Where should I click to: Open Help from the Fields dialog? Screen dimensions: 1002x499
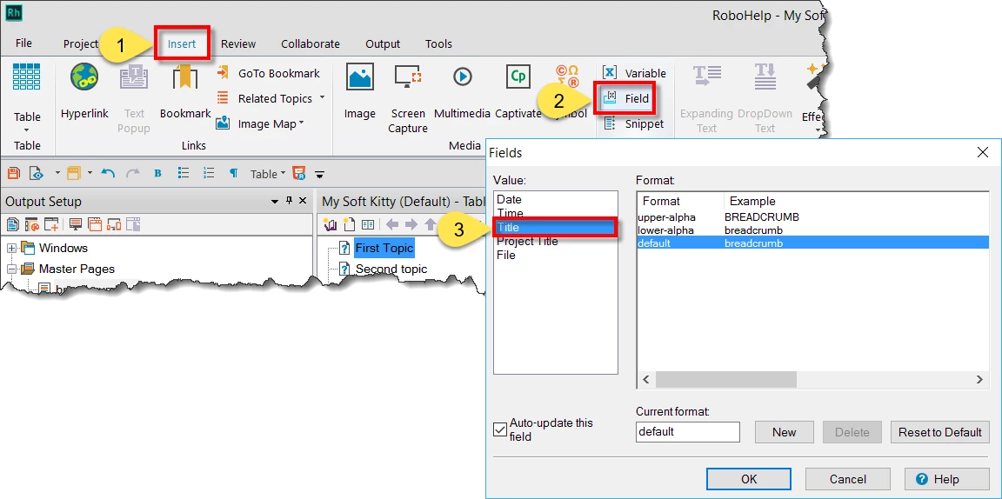(x=947, y=479)
